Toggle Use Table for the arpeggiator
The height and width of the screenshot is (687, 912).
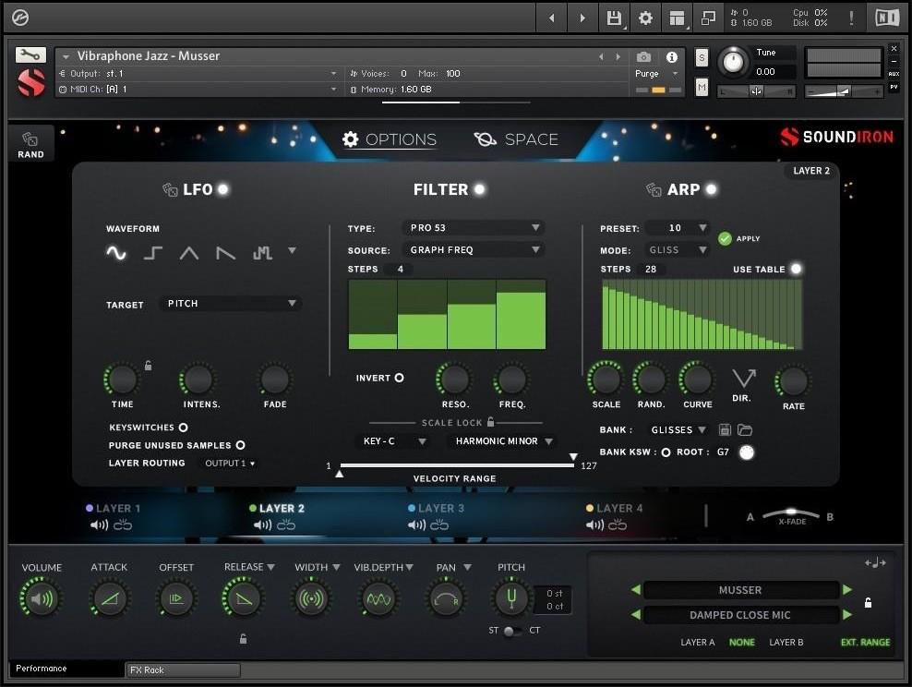point(796,269)
